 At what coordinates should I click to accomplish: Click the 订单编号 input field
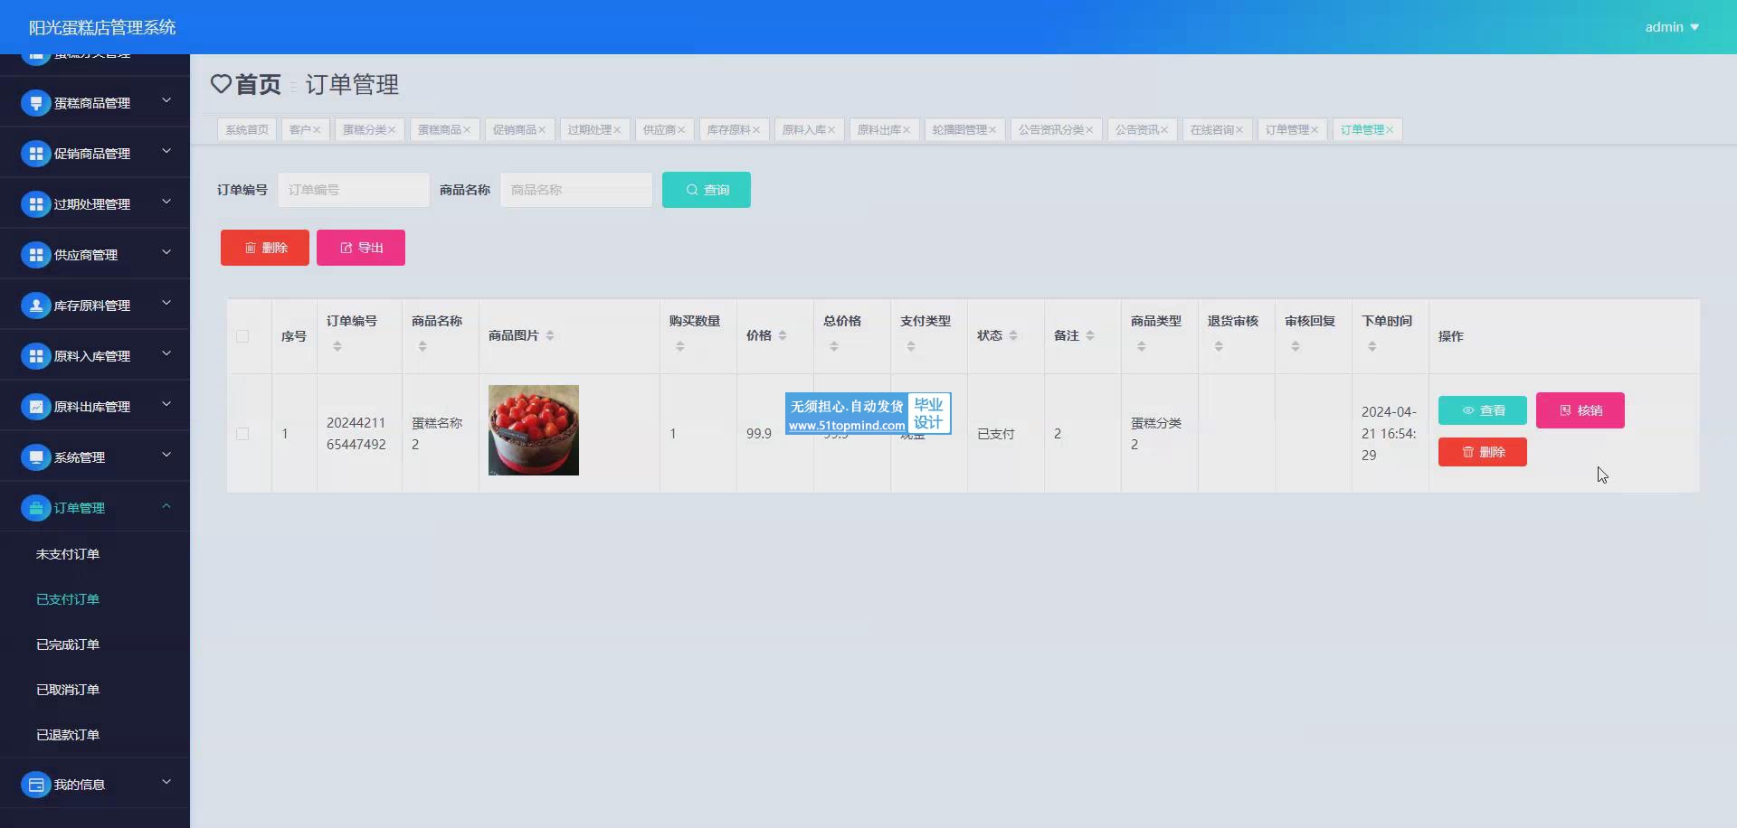[x=354, y=190]
